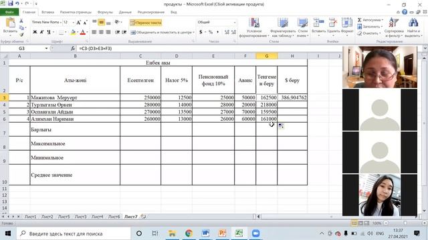Align text right
Screen dimensions: 428x240
108,32
